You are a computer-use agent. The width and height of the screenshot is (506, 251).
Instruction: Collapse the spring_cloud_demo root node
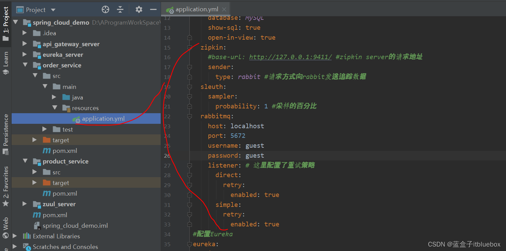[15, 22]
